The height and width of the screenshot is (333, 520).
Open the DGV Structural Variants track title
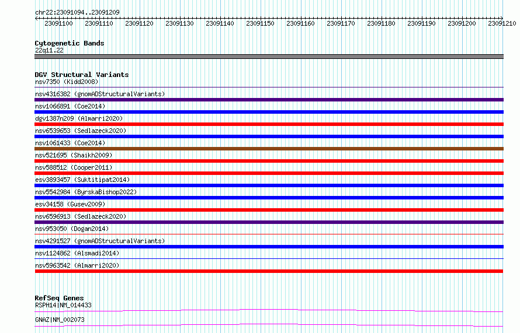[82, 75]
